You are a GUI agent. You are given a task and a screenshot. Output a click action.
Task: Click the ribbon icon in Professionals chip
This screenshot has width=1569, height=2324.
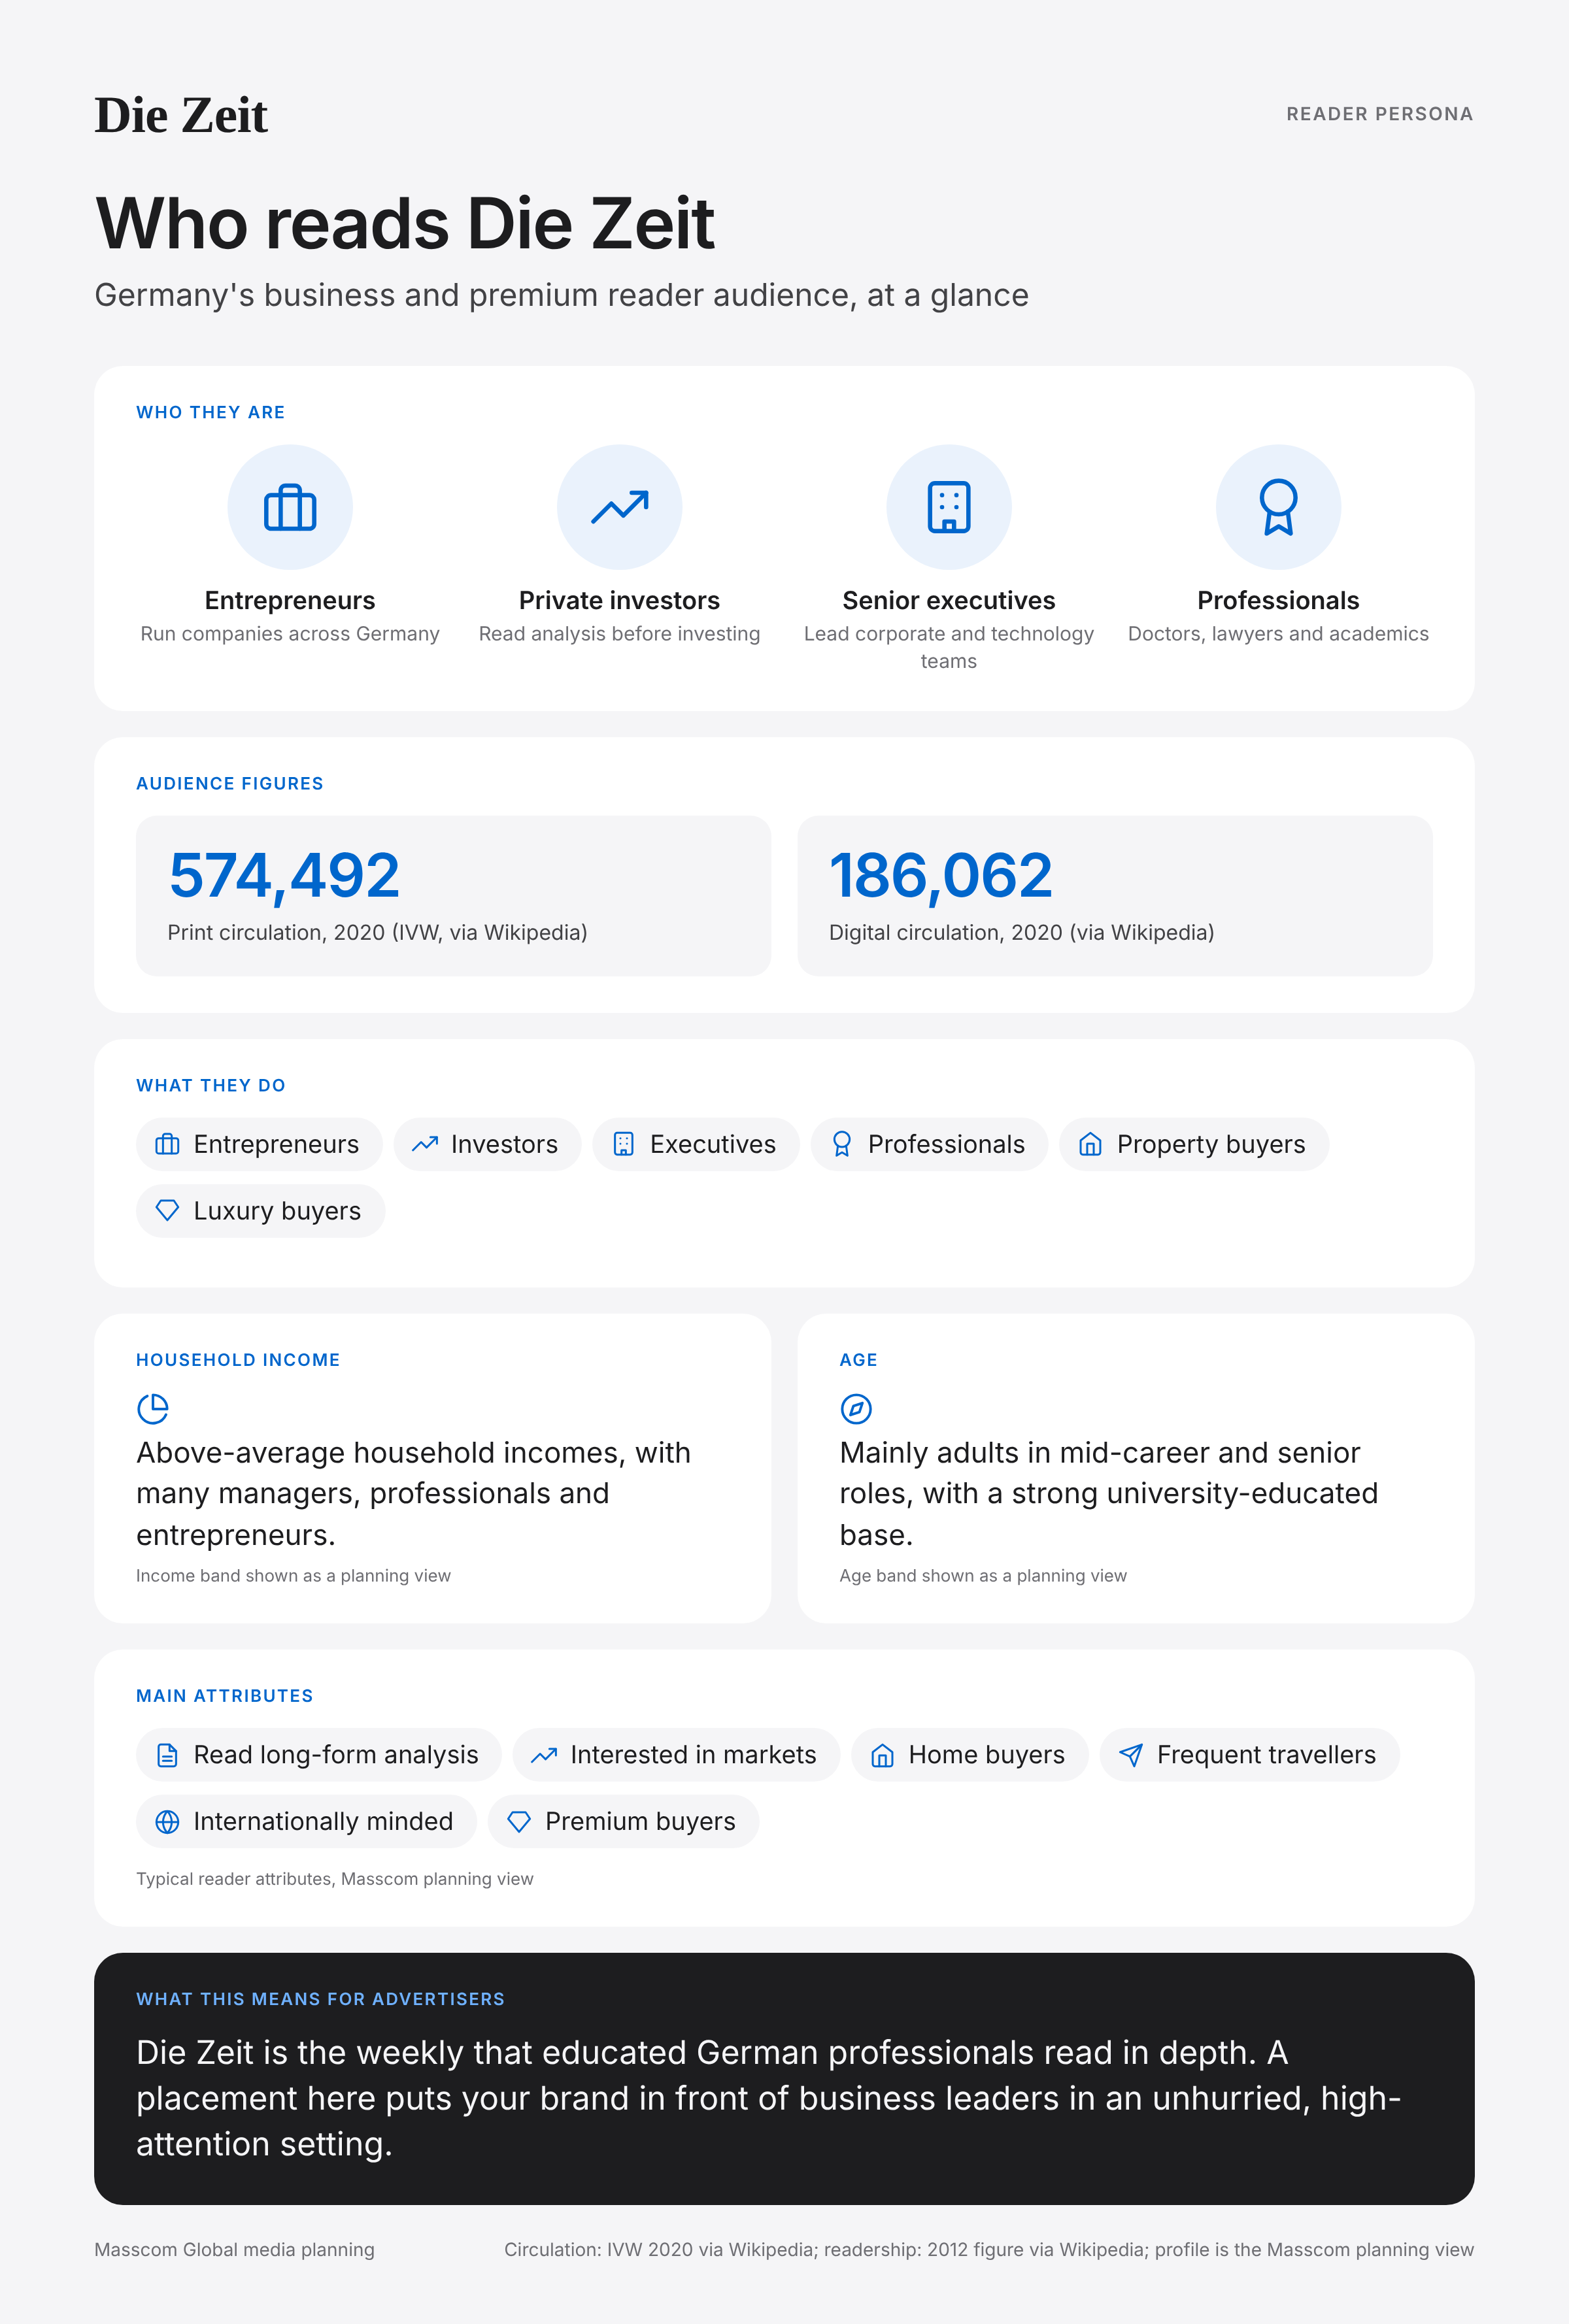point(842,1144)
